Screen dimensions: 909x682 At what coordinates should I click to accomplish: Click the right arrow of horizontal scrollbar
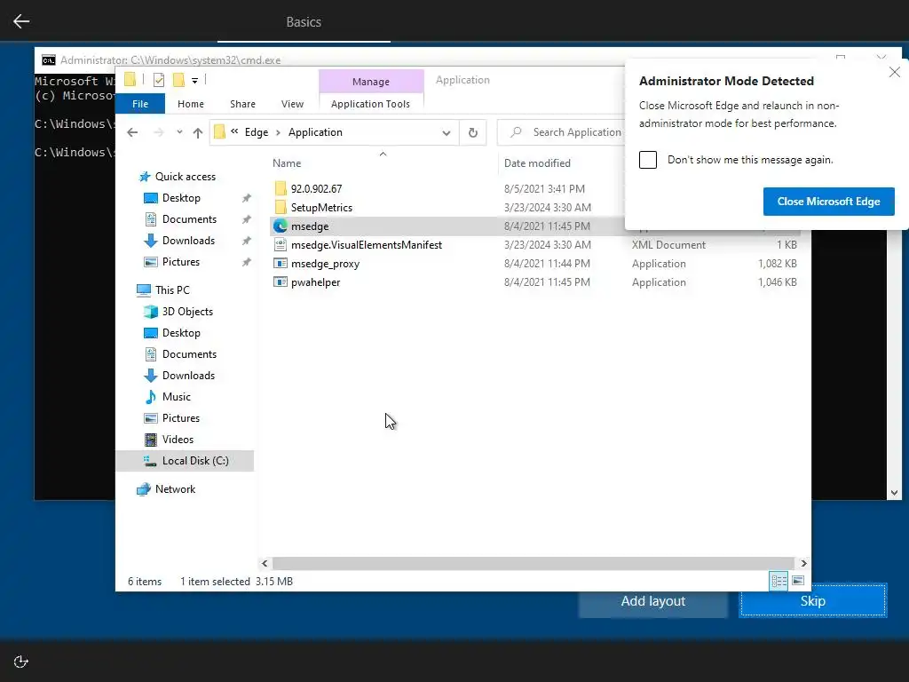coord(803,563)
